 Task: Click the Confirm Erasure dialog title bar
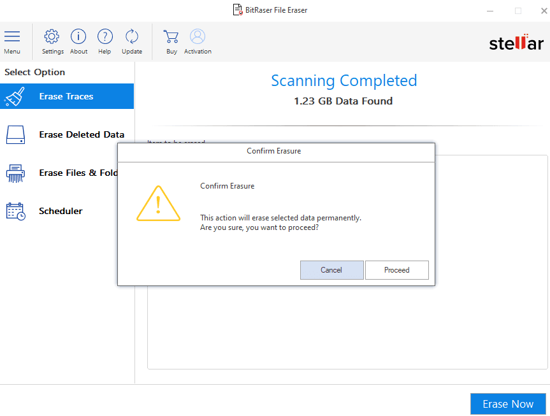(275, 151)
